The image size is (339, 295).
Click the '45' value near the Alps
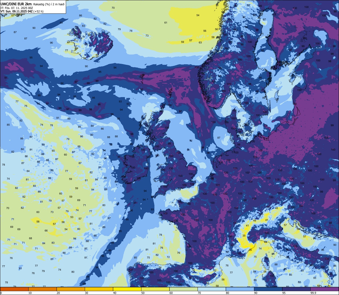click(x=276, y=208)
